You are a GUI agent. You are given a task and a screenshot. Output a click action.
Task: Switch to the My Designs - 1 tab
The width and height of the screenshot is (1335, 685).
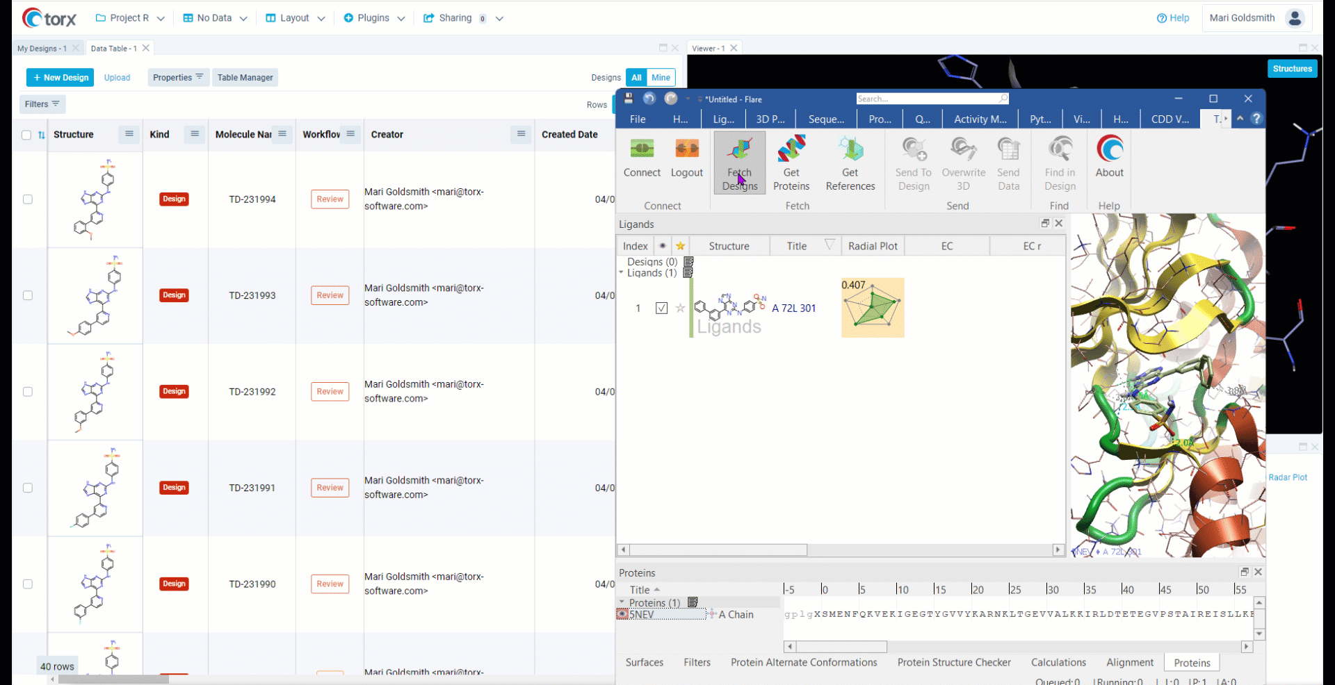[x=42, y=49]
